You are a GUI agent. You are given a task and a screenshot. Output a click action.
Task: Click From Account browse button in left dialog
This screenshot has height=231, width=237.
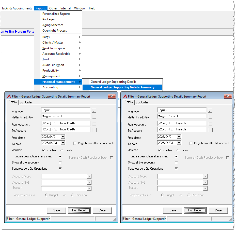(x=94, y=124)
